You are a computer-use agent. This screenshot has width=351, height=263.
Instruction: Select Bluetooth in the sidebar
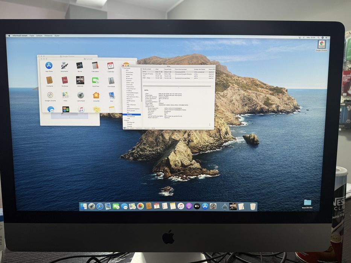click(129, 79)
